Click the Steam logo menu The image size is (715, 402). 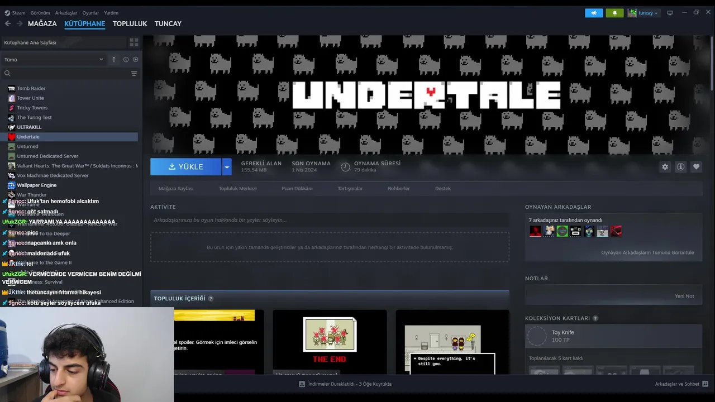click(7, 13)
